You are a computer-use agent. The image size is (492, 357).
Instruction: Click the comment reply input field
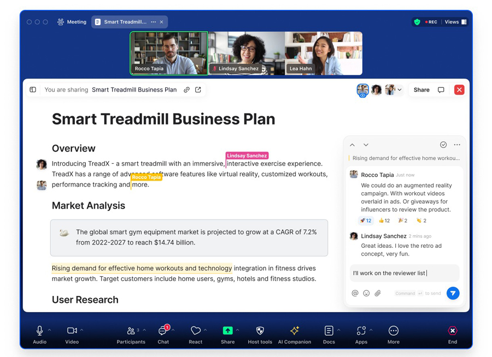[405, 273]
